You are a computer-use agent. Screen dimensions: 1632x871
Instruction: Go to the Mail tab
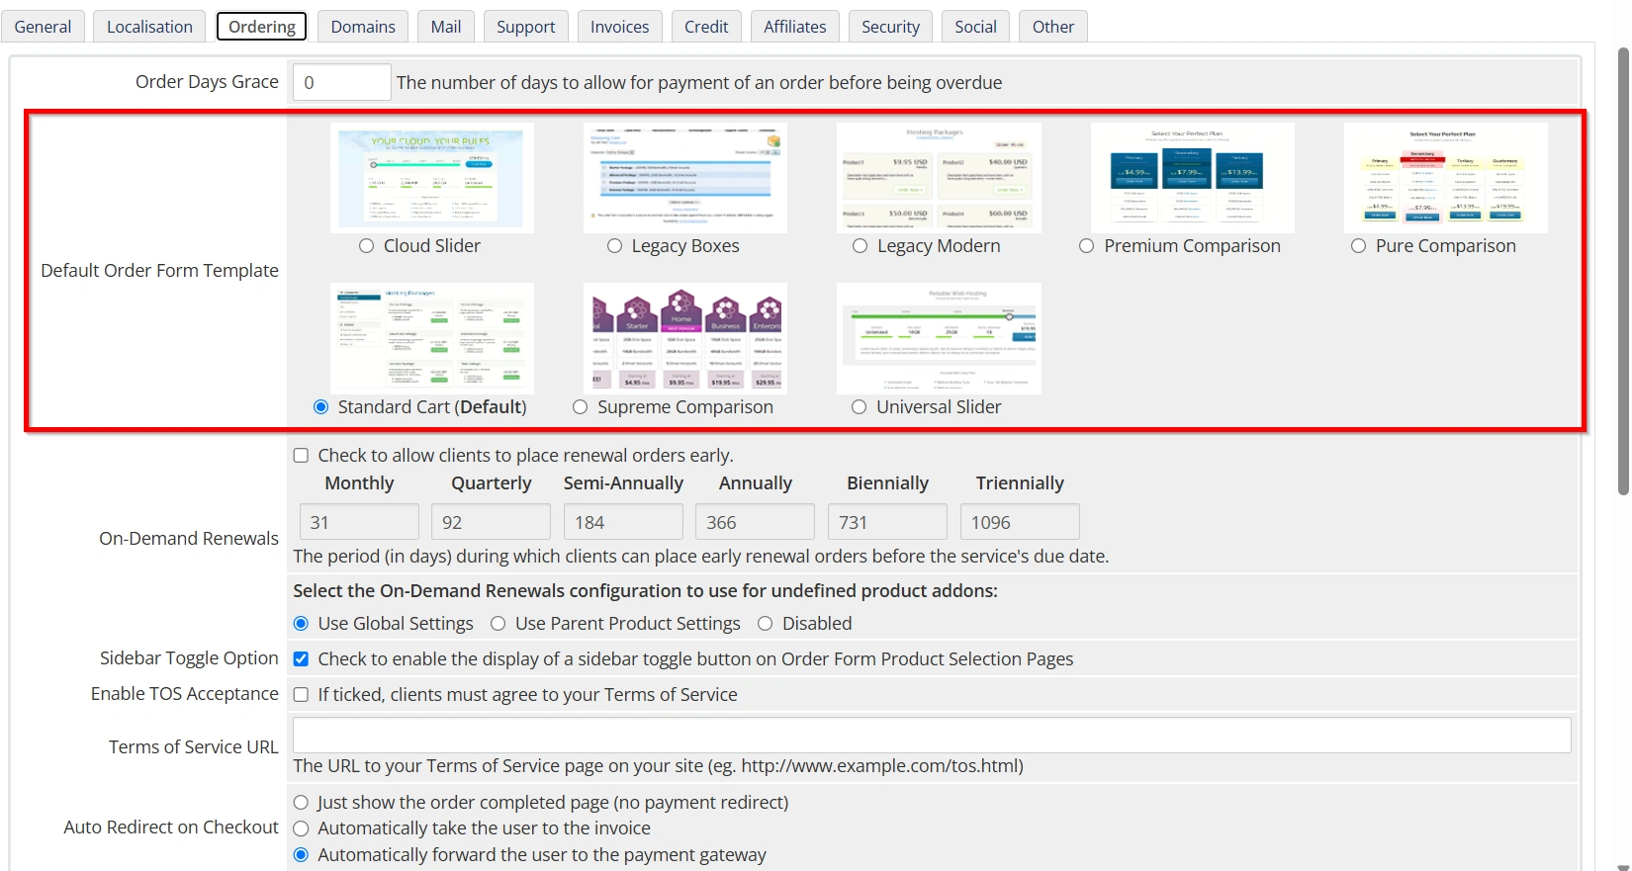446,27
